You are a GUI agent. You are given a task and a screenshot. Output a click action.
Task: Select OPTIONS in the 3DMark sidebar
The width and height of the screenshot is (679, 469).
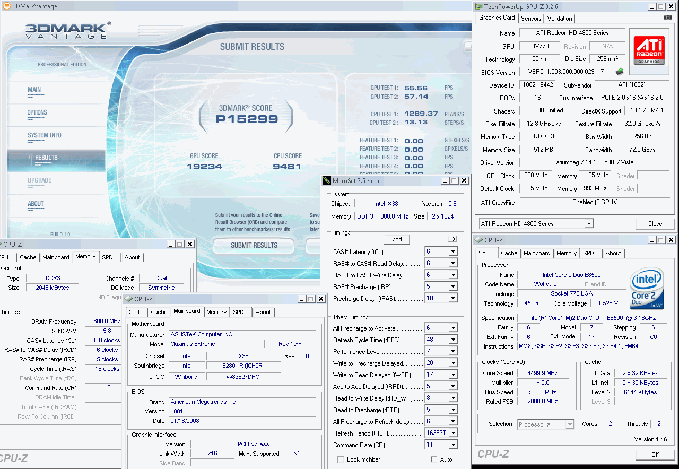[x=37, y=112]
